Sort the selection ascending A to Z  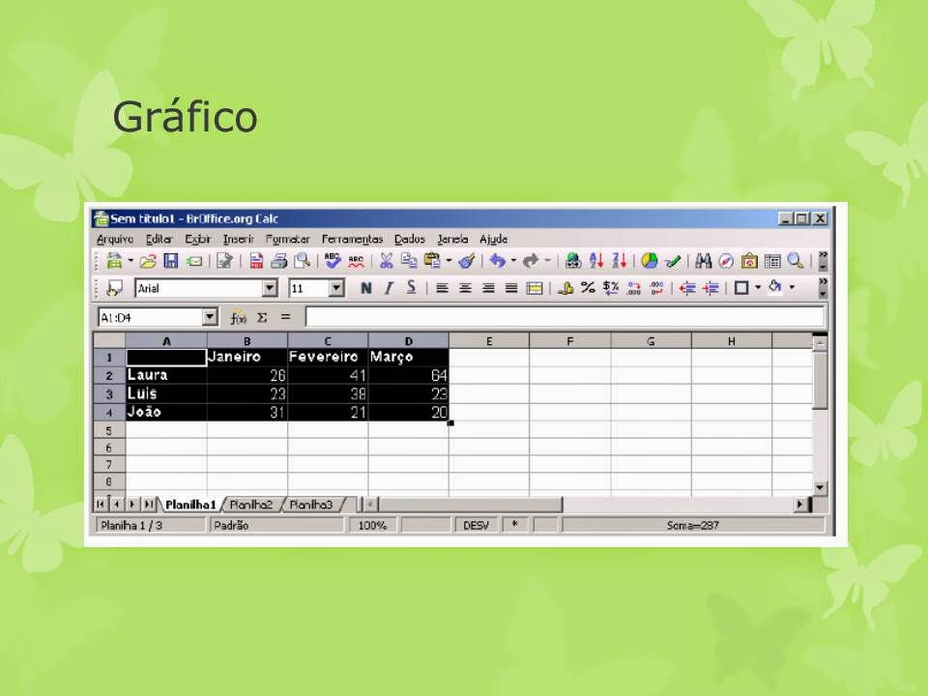[x=596, y=261]
